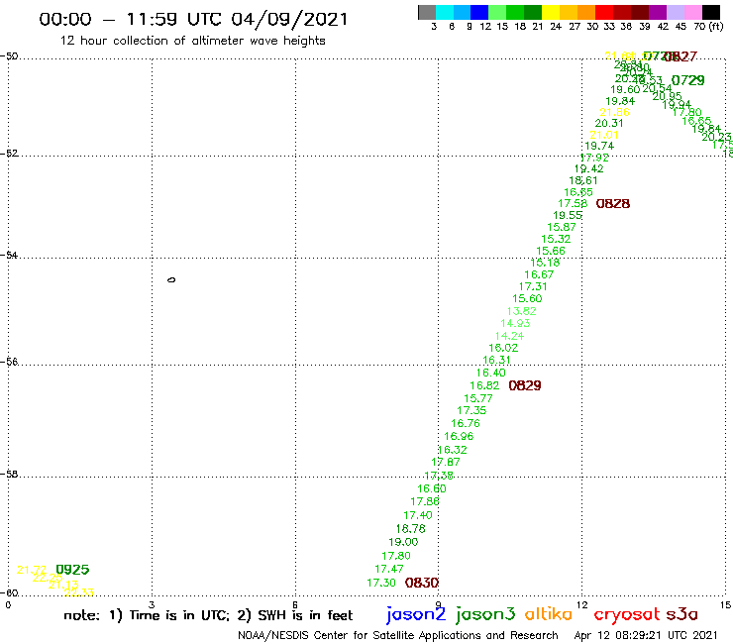The width and height of the screenshot is (733, 644).
Task: Click the yellow 21.72 value near 0925
Action: coord(32,570)
